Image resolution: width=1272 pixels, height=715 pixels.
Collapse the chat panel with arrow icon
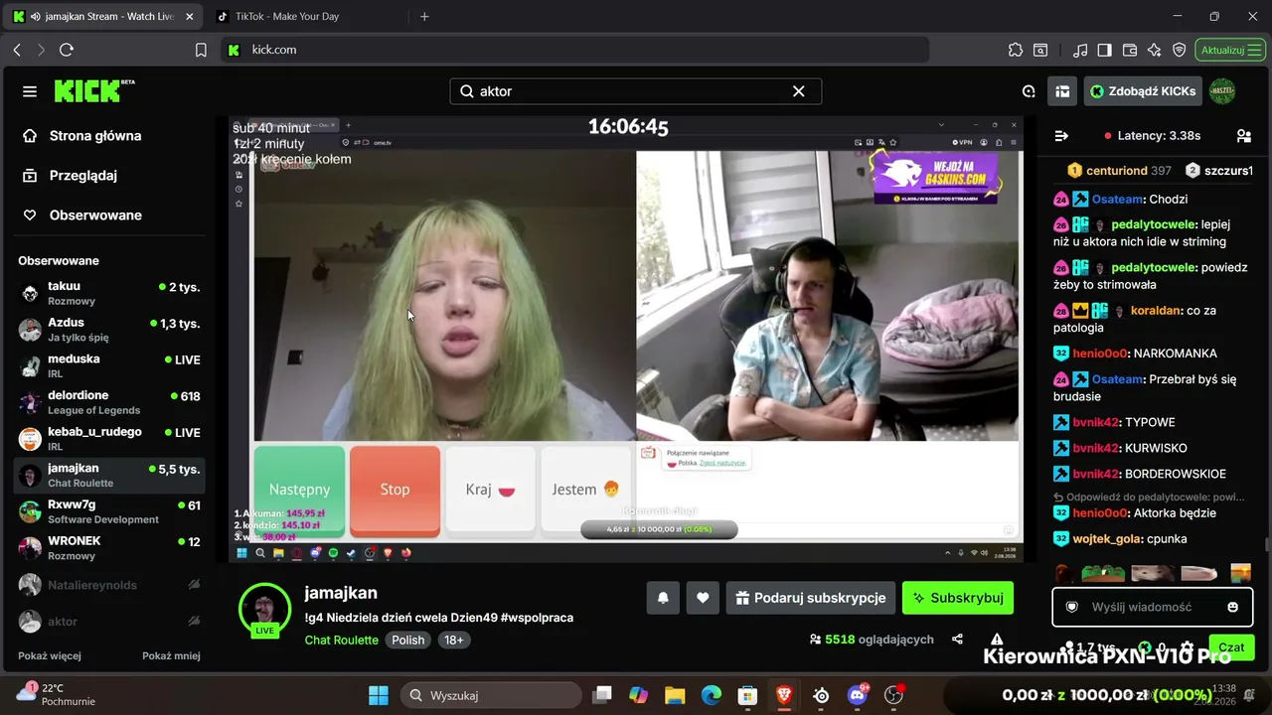pyautogui.click(x=1061, y=136)
